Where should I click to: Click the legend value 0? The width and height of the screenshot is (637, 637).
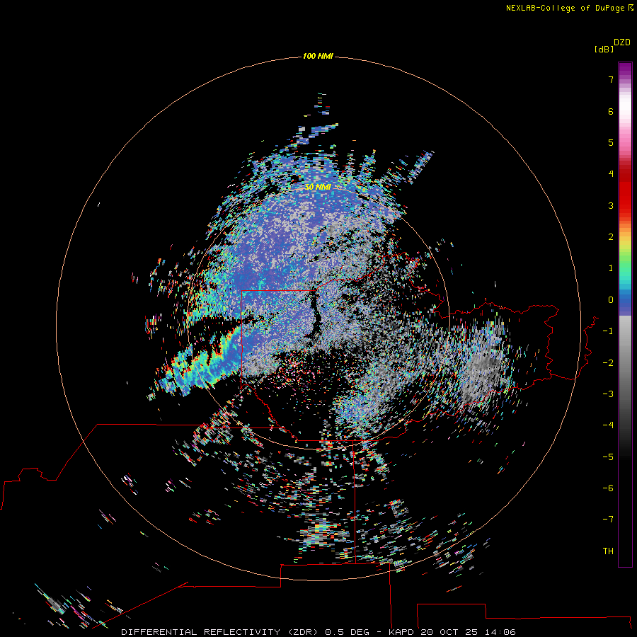coord(611,300)
